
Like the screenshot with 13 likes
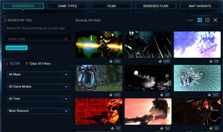(113, 128)
